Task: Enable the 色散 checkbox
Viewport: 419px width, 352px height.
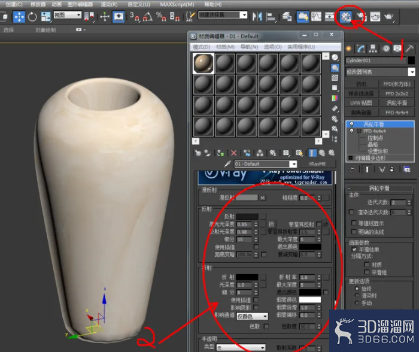Action: coord(266,326)
